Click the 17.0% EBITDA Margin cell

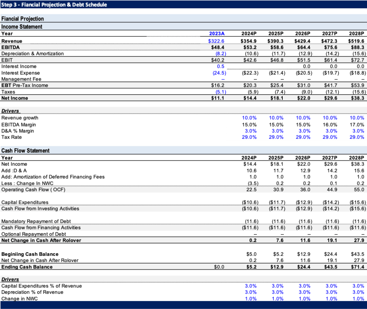pyautogui.click(x=357, y=124)
